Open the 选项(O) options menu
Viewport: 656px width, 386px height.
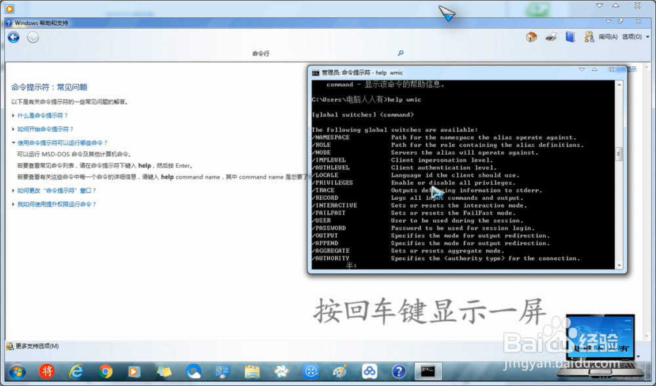click(632, 37)
